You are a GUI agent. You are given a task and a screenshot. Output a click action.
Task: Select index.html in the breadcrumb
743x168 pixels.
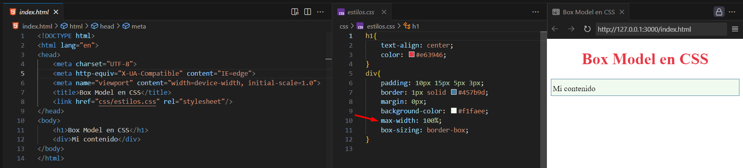(x=37, y=26)
